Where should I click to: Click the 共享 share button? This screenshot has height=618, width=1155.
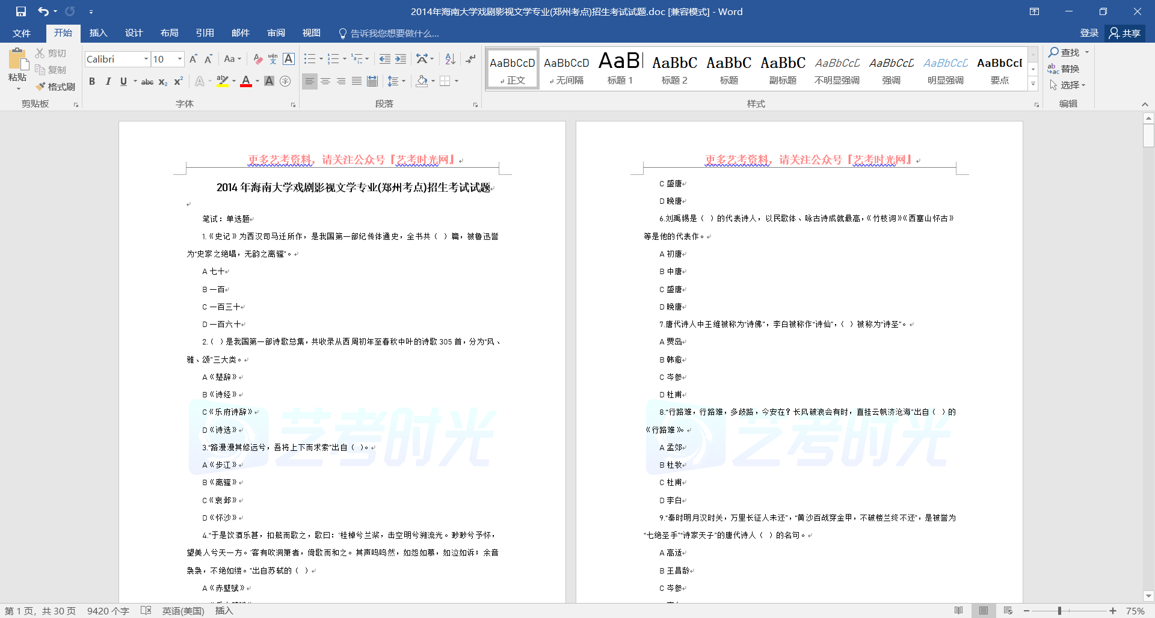[1125, 33]
